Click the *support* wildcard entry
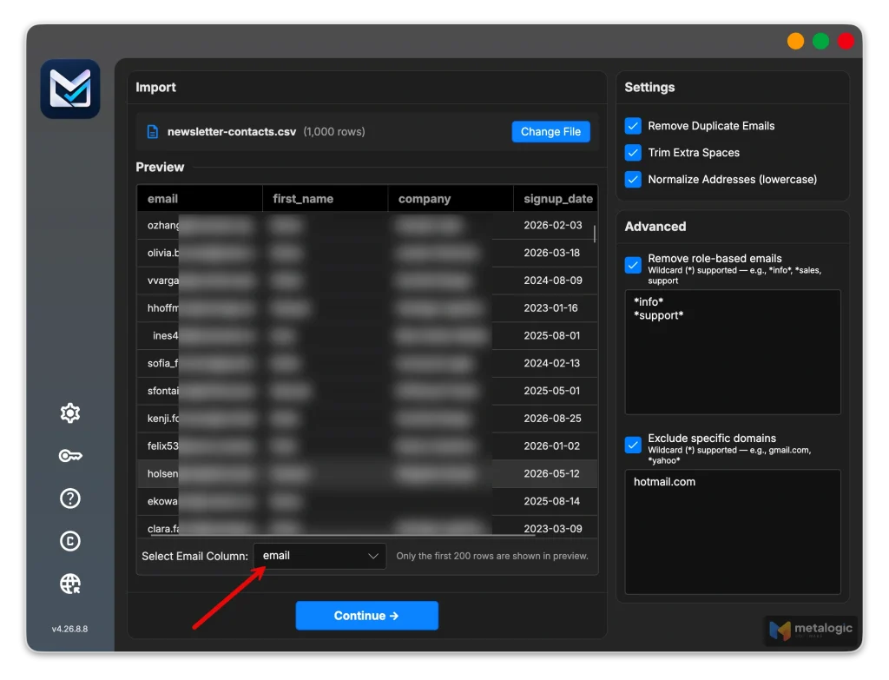889x680 pixels. click(x=658, y=315)
